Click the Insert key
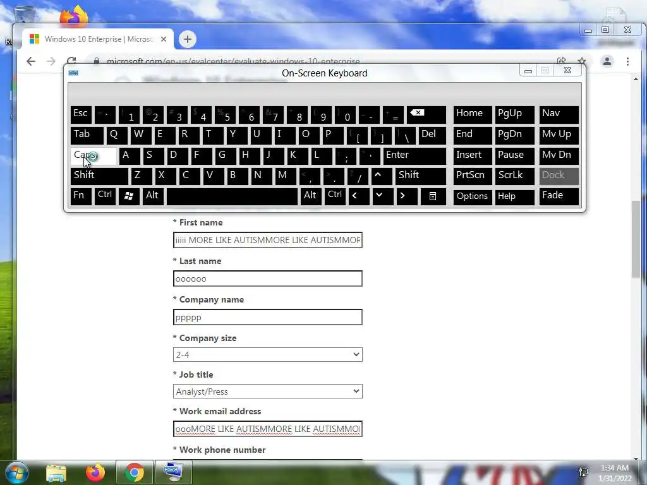Image resolution: width=647 pixels, height=485 pixels. 473,156
